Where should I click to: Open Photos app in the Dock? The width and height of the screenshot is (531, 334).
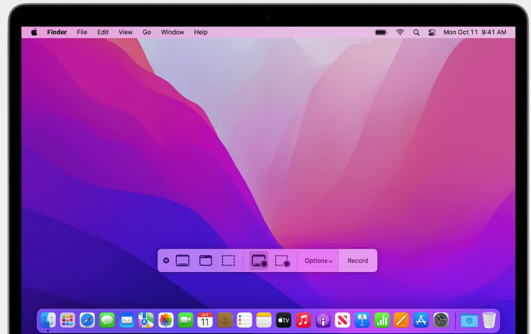[166, 320]
